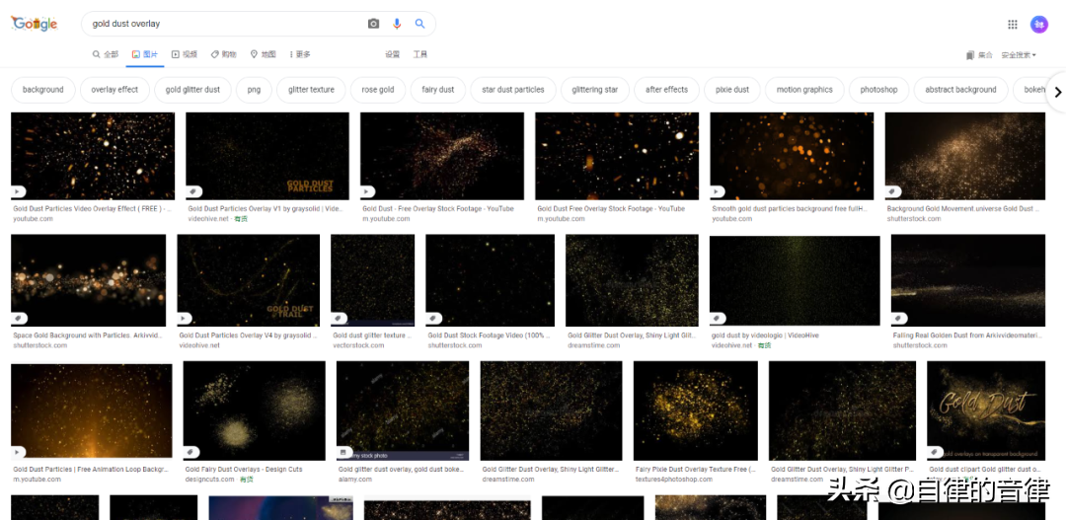Expand the 更多 more menu
Screen dimensions: 1066x520
click(300, 54)
